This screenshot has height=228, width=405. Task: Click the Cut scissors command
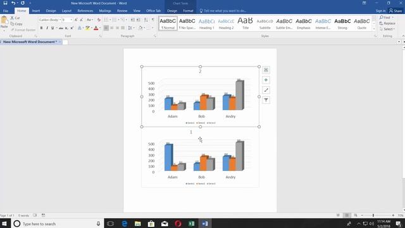(15, 18)
